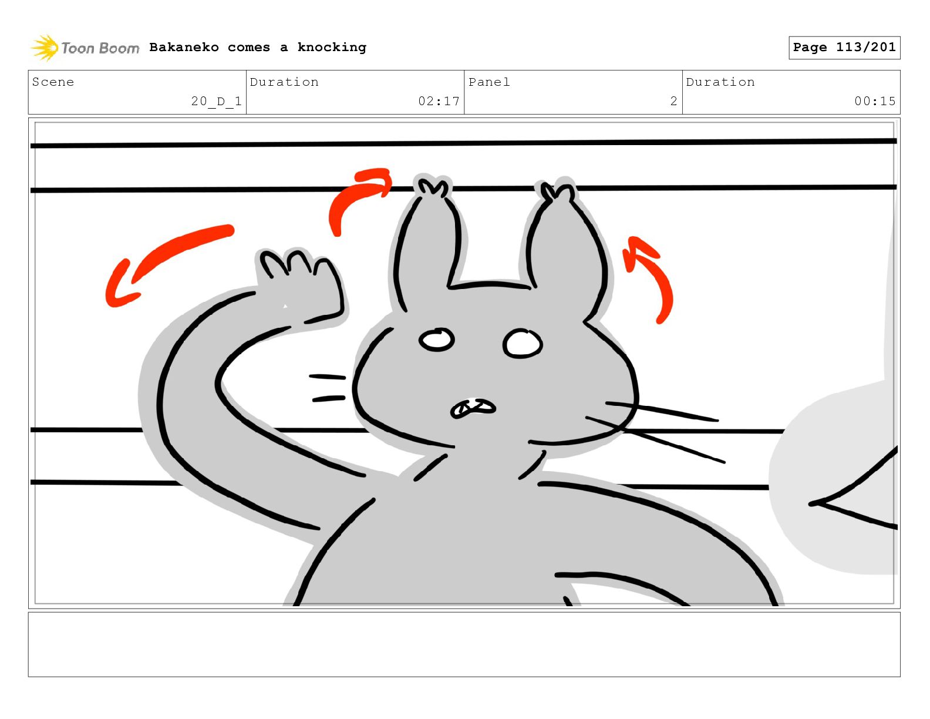Select the scene duration value '02:17'
Viewport: 930px width, 719px height.
(439, 101)
